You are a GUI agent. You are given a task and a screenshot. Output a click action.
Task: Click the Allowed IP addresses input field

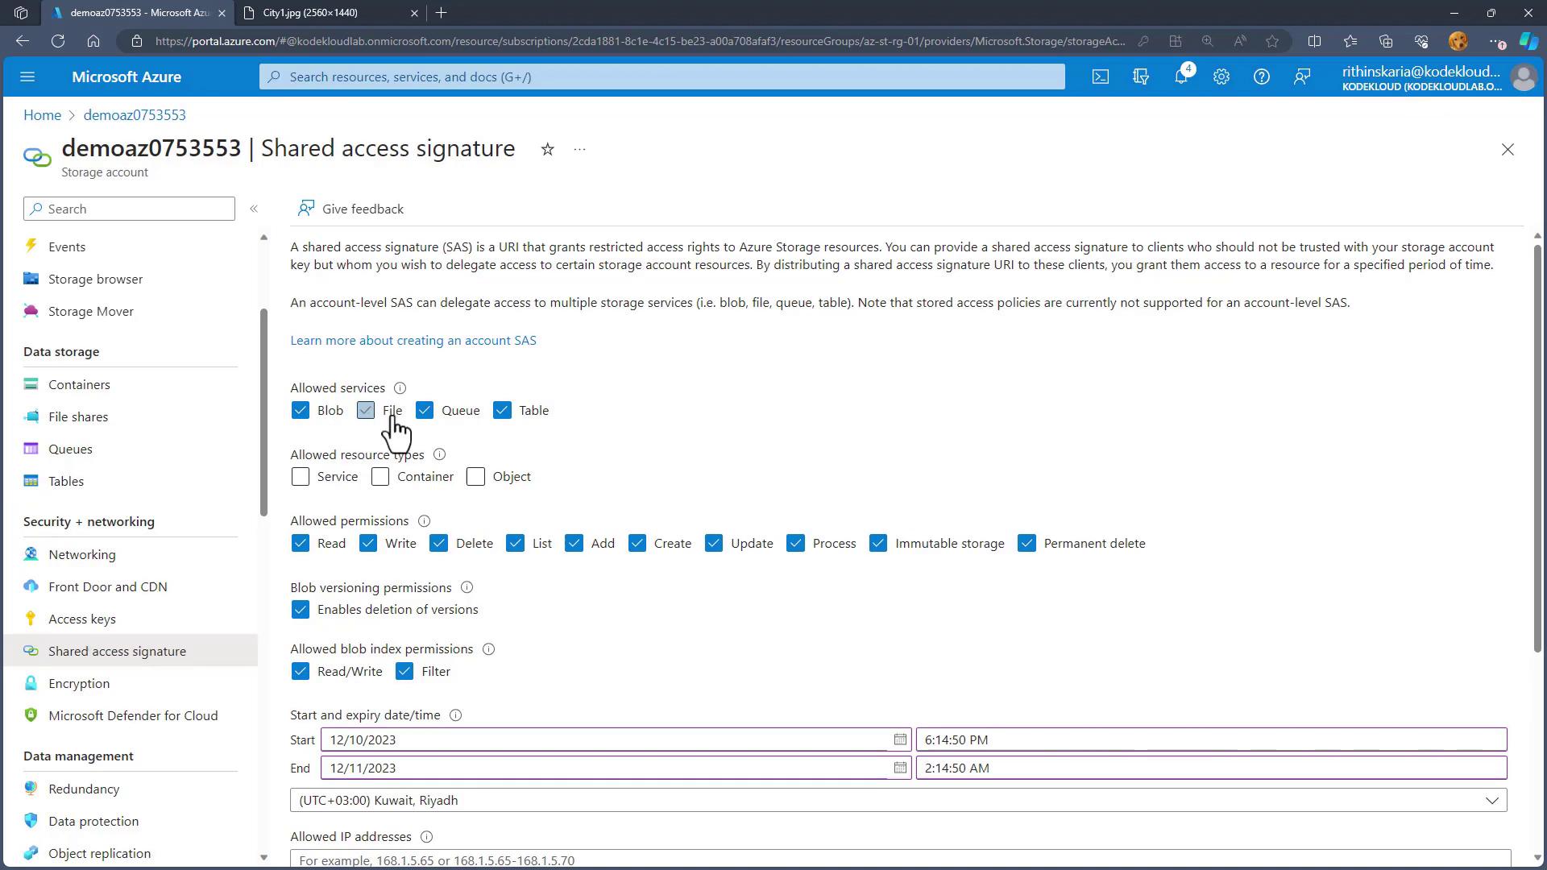click(x=899, y=860)
